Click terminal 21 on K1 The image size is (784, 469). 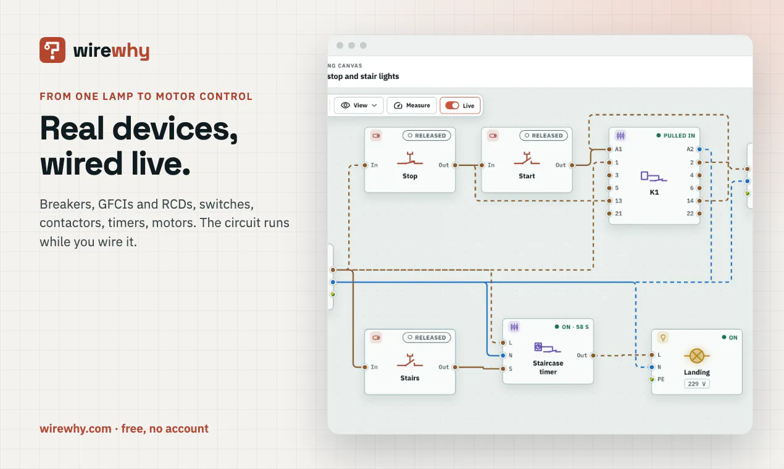[x=609, y=214]
